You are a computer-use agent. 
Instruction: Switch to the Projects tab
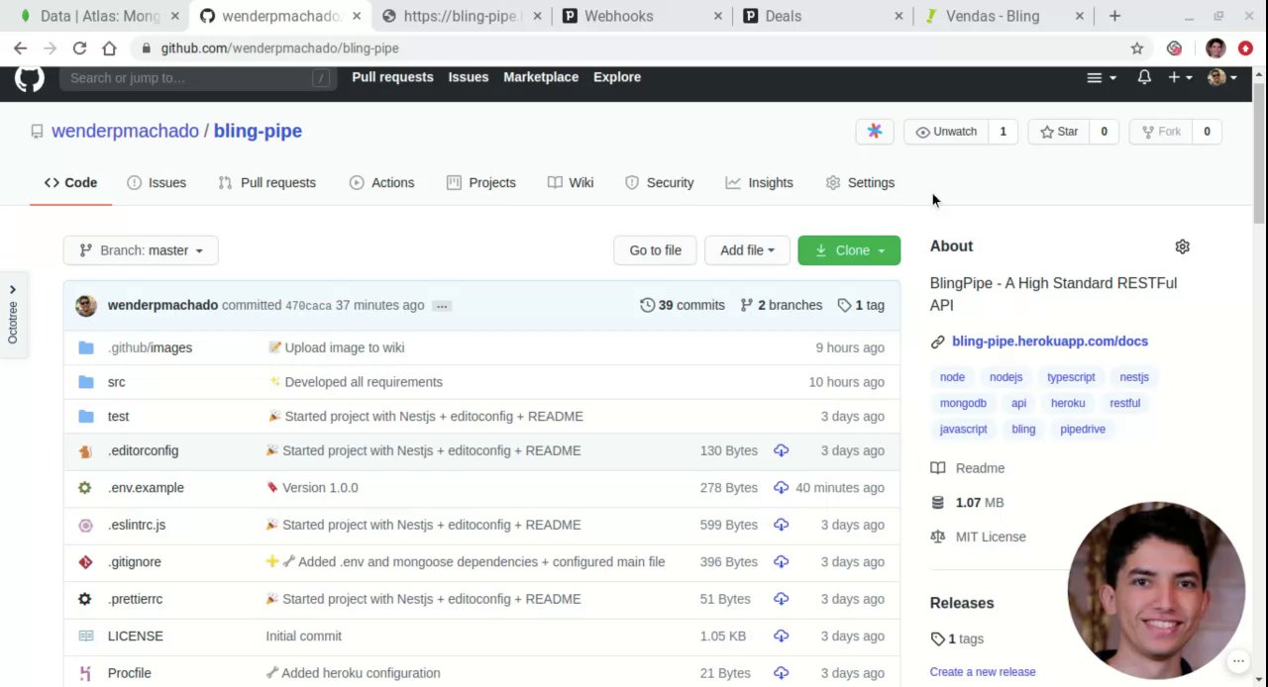coord(481,183)
